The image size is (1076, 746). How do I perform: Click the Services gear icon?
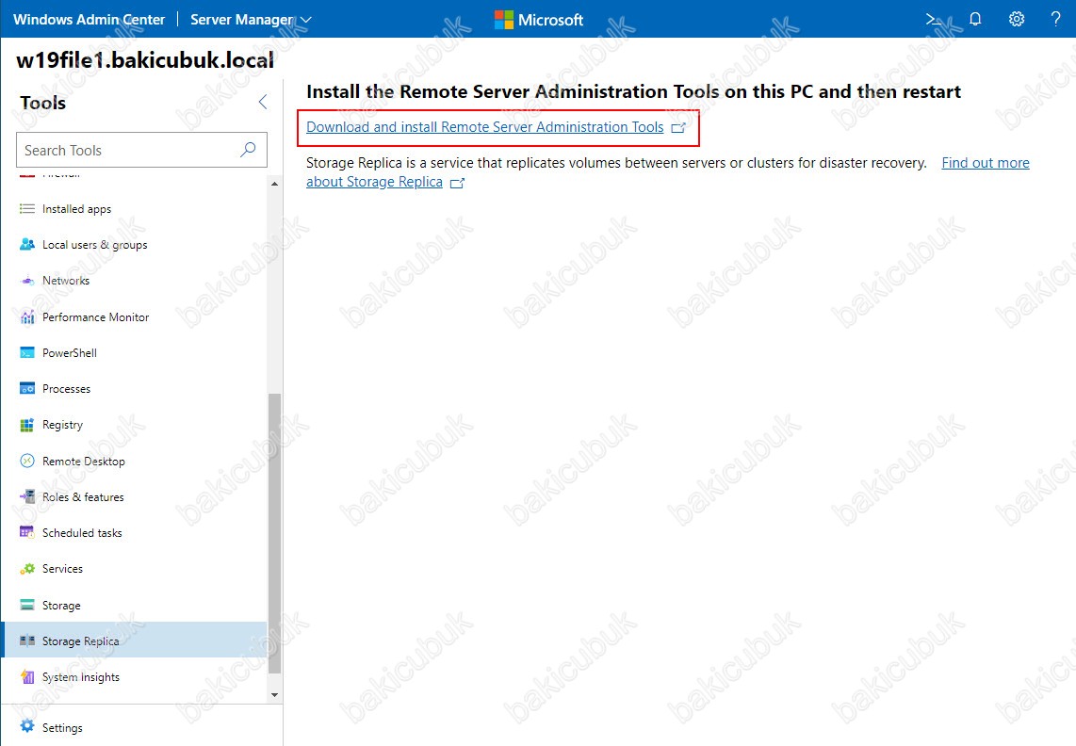coord(26,569)
